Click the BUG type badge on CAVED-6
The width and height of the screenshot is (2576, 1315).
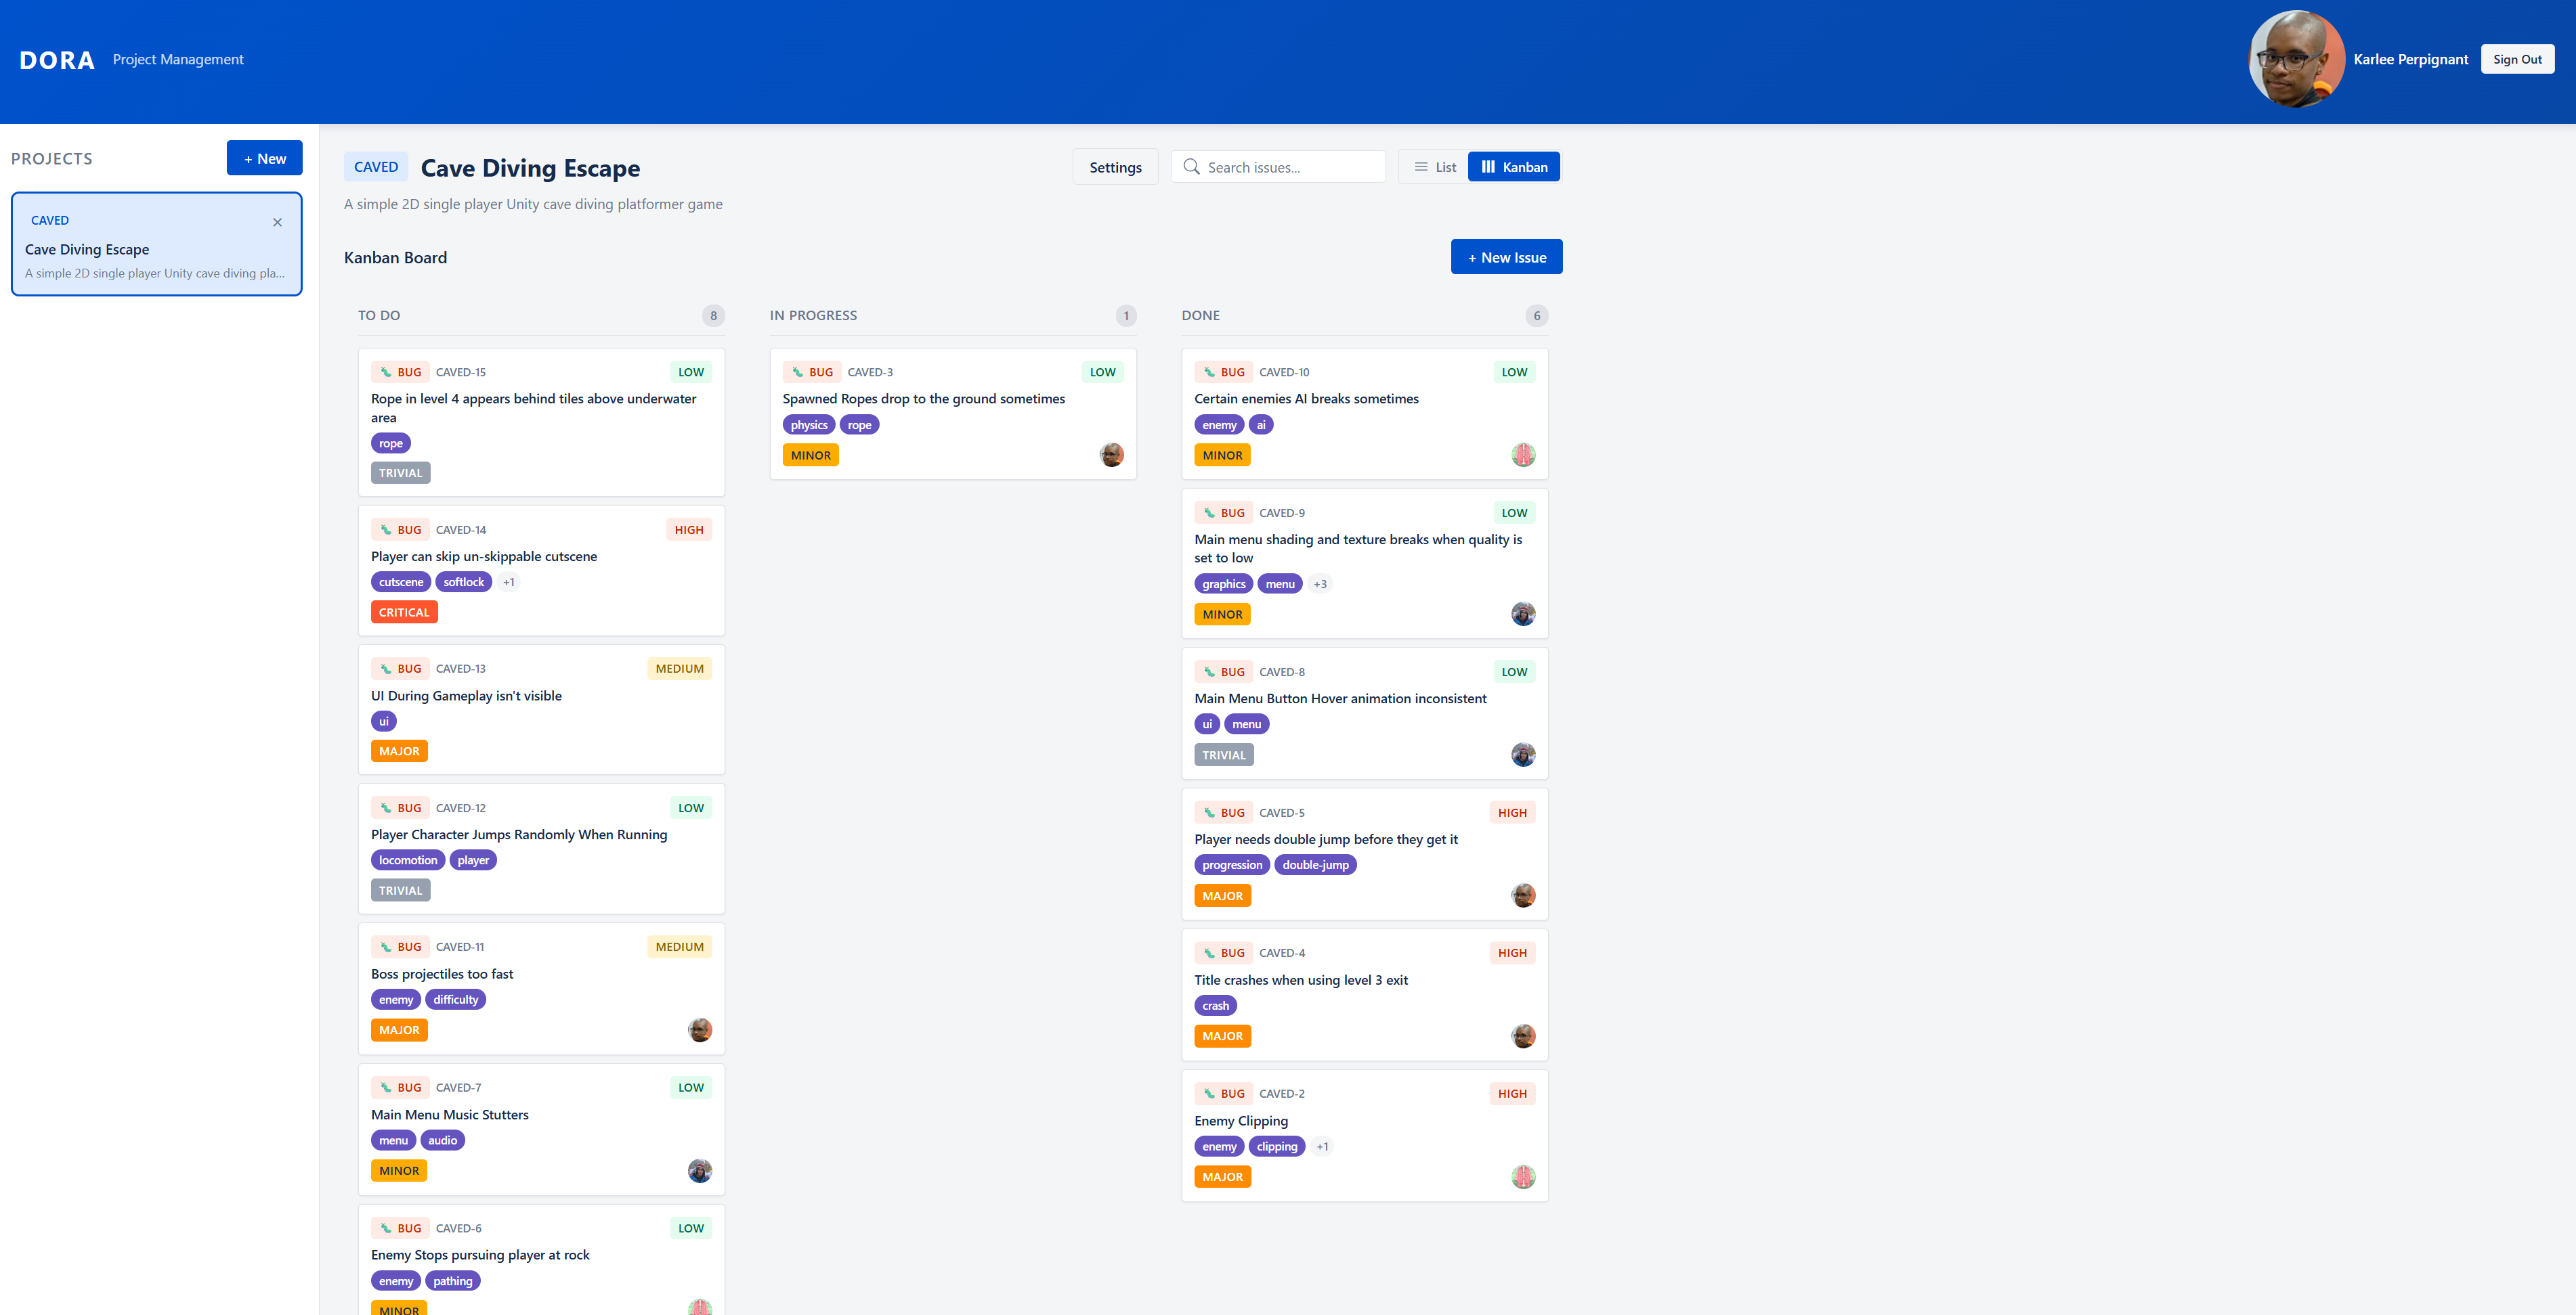point(400,1228)
